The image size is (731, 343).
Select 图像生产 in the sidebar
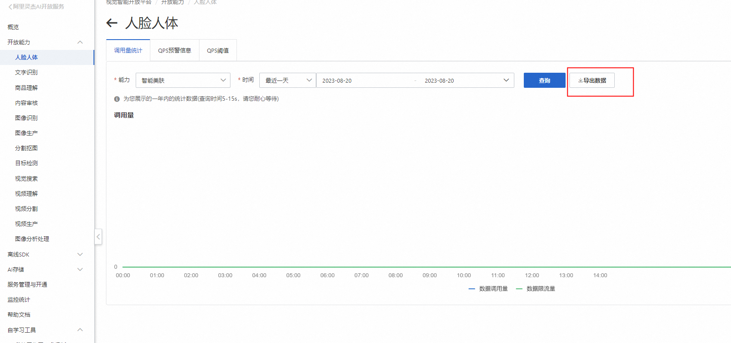click(26, 133)
